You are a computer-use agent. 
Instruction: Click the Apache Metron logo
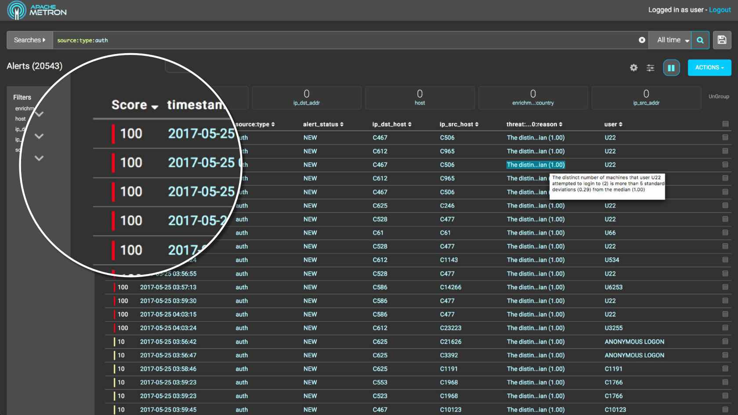37,10
